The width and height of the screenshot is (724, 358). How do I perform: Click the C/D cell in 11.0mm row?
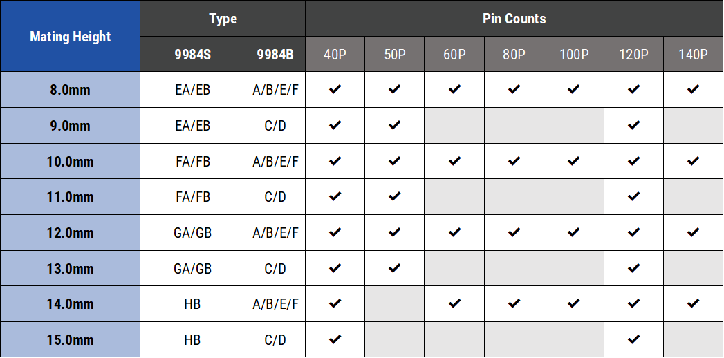point(275,197)
